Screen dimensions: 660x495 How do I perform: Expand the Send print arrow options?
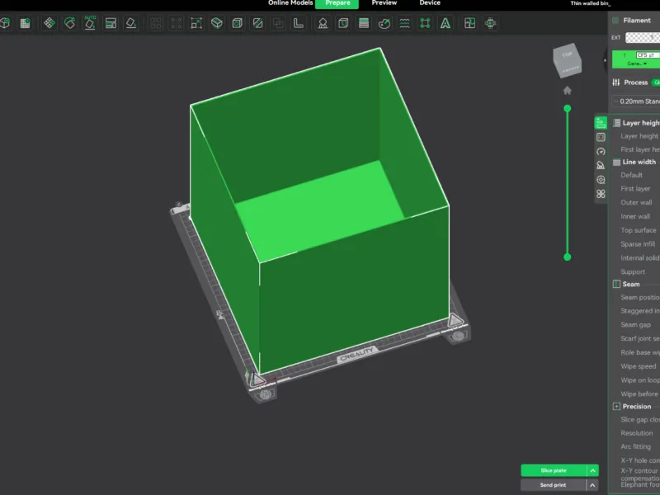[592, 485]
